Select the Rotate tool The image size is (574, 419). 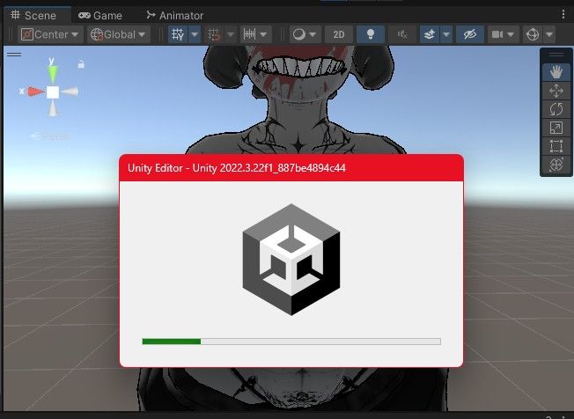(556, 109)
